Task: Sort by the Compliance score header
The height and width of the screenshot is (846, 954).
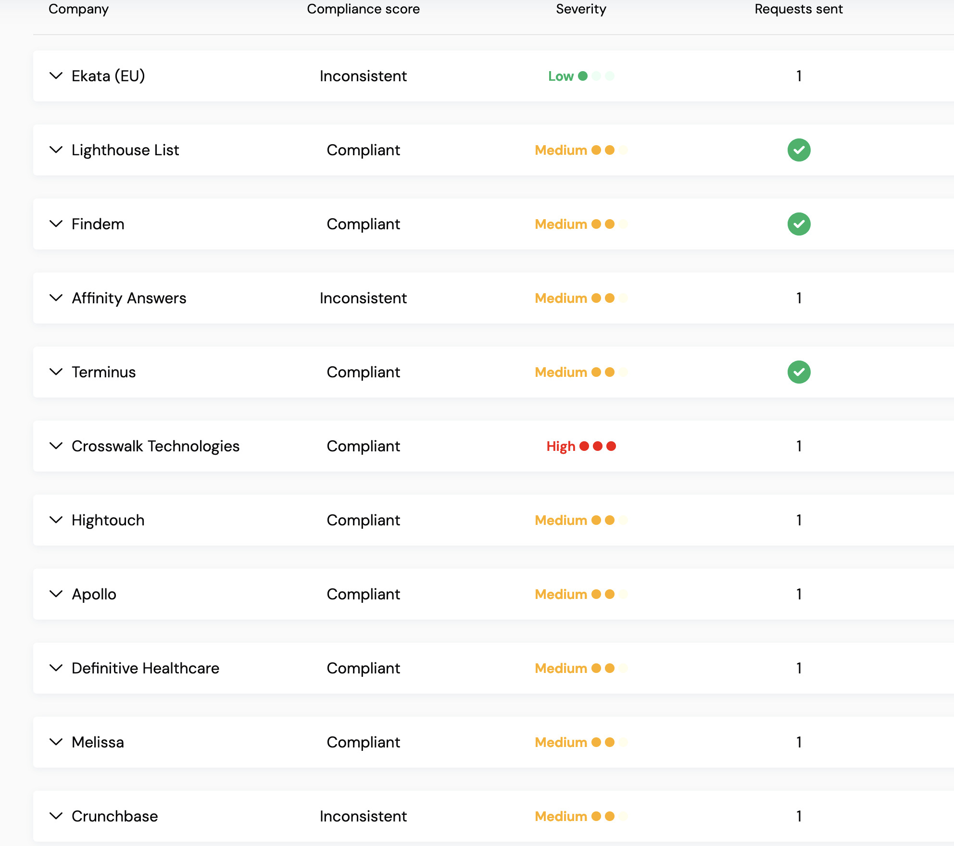Action: tap(363, 9)
